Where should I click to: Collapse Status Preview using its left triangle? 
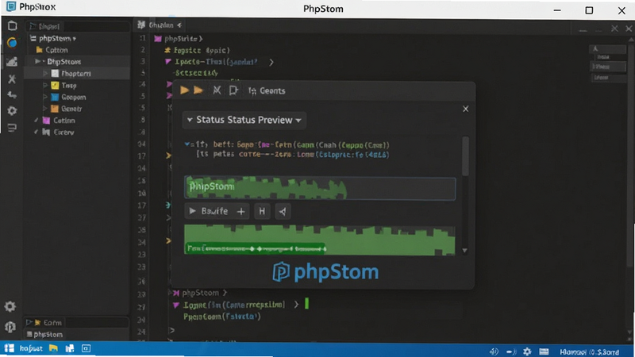(189, 121)
